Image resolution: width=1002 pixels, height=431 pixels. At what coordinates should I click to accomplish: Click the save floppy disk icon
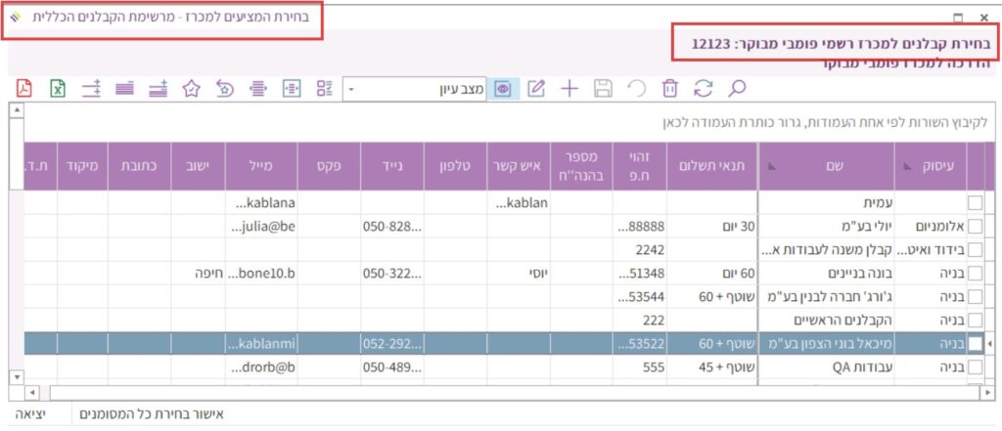603,88
